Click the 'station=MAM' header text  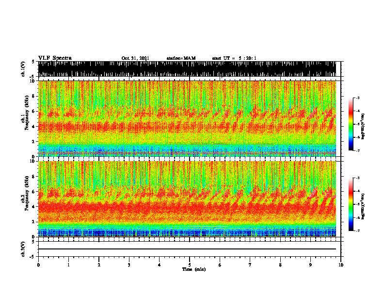(x=181, y=58)
